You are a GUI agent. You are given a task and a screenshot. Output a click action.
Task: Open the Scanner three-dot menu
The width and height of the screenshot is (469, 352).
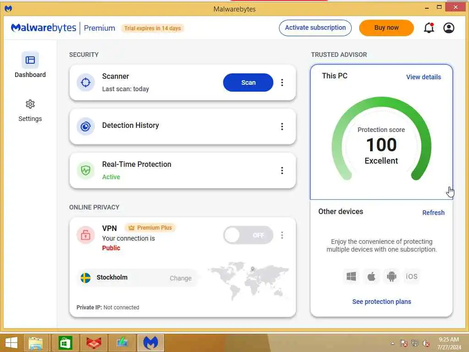coord(282,82)
